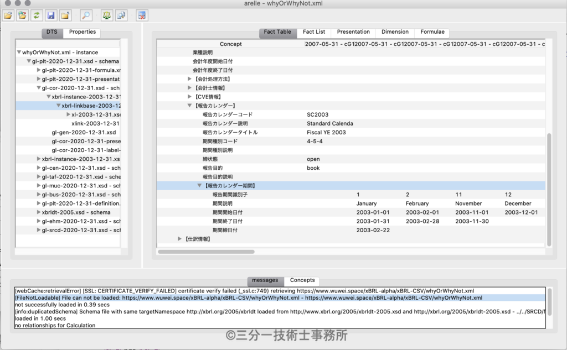
Task: Click the Open web file globe icon
Action: point(22,15)
